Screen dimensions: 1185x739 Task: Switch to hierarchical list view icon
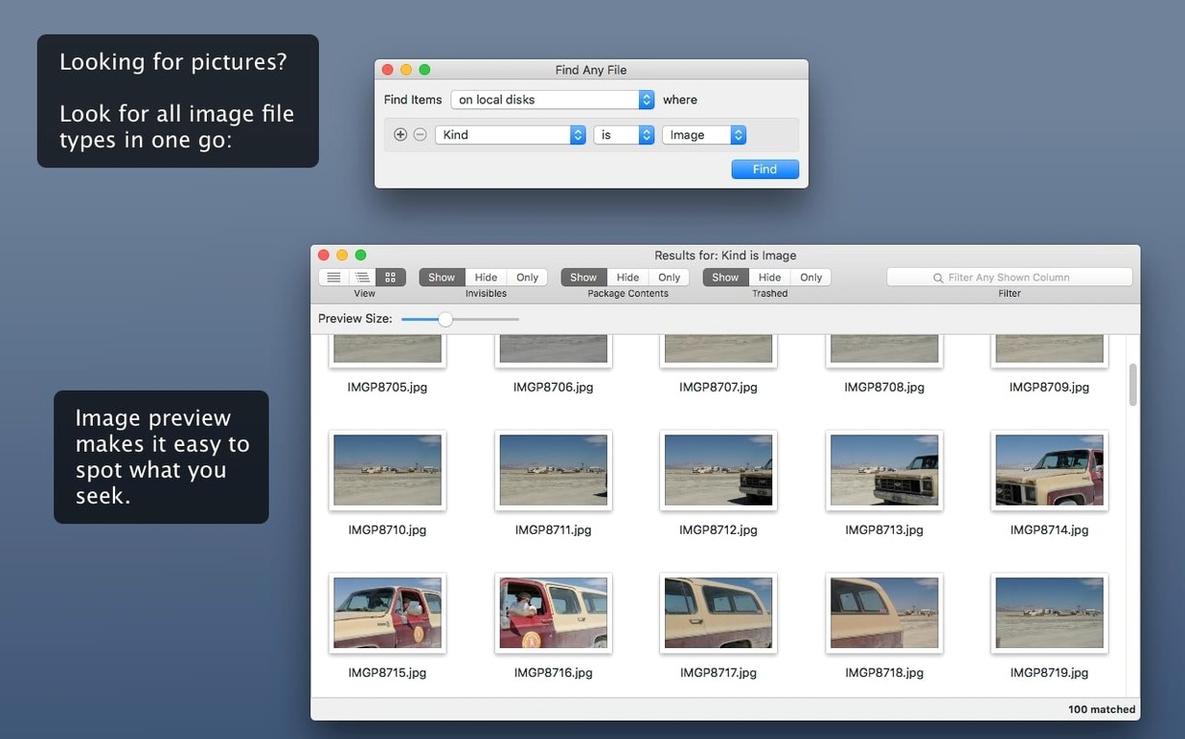pos(362,278)
